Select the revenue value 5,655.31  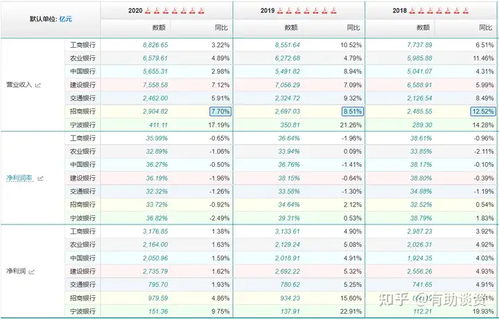(155, 71)
